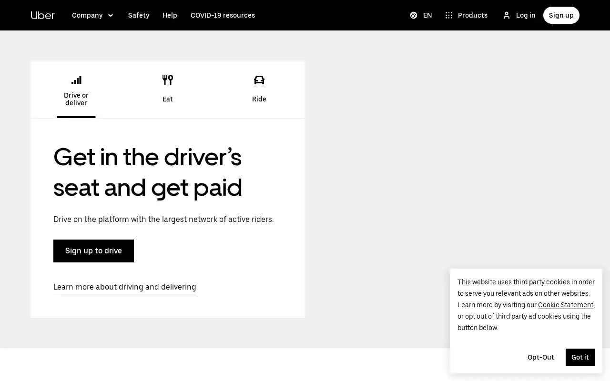This screenshot has height=381, width=610.
Task: Open the Cookie Statement link
Action: pyautogui.click(x=566, y=305)
